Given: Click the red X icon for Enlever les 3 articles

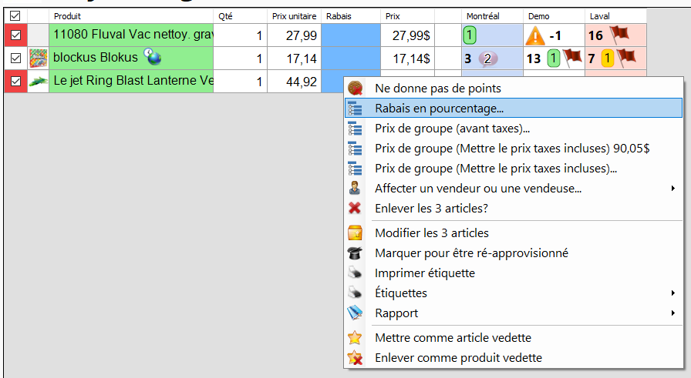Looking at the screenshot, I should click(x=355, y=208).
